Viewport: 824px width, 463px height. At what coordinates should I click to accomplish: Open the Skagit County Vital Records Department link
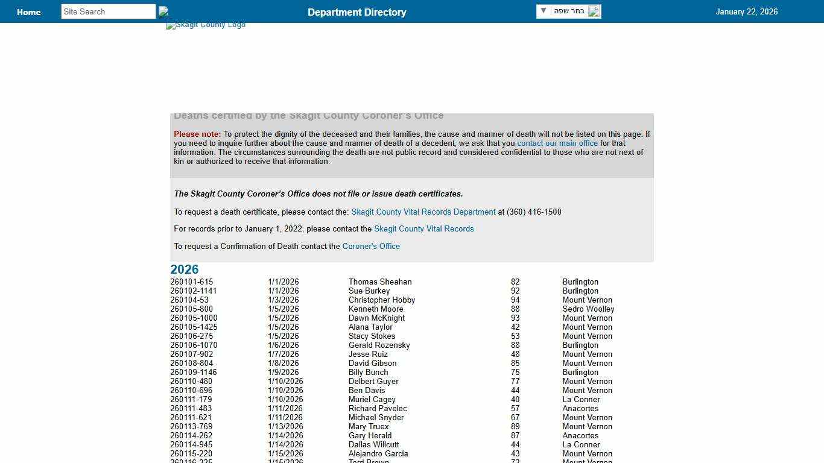(x=423, y=212)
